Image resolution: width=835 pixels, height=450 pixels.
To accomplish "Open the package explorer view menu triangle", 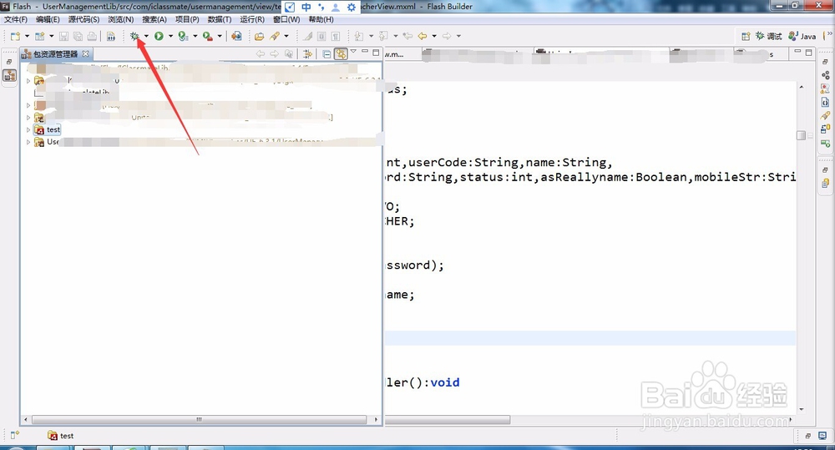I will 353,52.
